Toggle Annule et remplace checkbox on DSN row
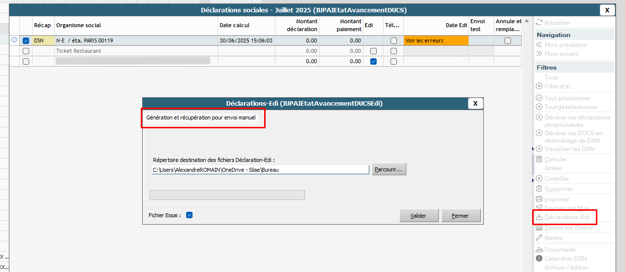 coord(508,41)
